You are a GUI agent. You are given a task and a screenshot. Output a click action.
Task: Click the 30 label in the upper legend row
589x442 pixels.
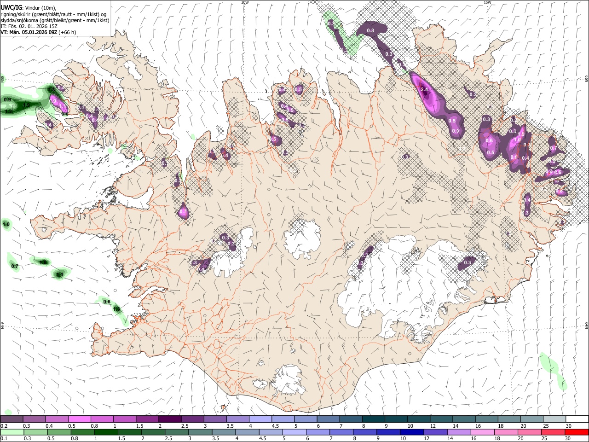click(x=569, y=426)
